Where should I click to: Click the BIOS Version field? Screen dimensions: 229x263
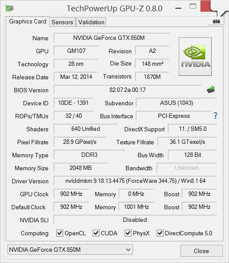coord(127,90)
